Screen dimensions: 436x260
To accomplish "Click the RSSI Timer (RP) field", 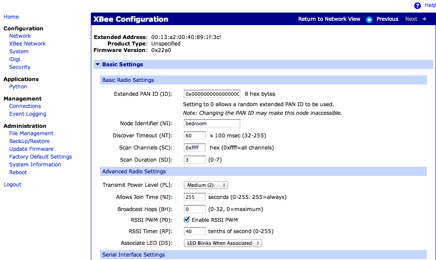I will click(194, 231).
